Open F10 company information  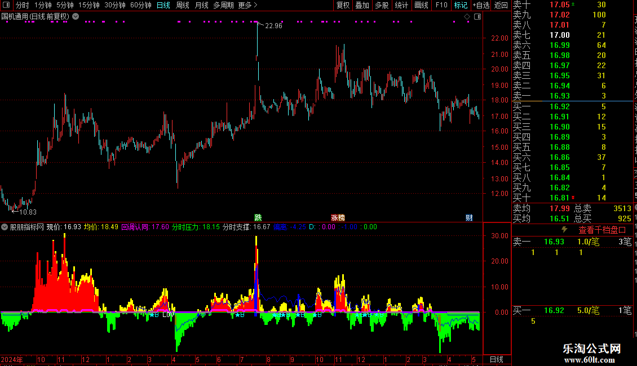point(441,5)
